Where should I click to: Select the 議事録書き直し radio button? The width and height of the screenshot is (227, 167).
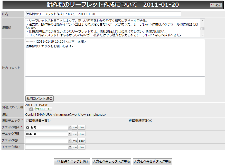click(27, 121)
